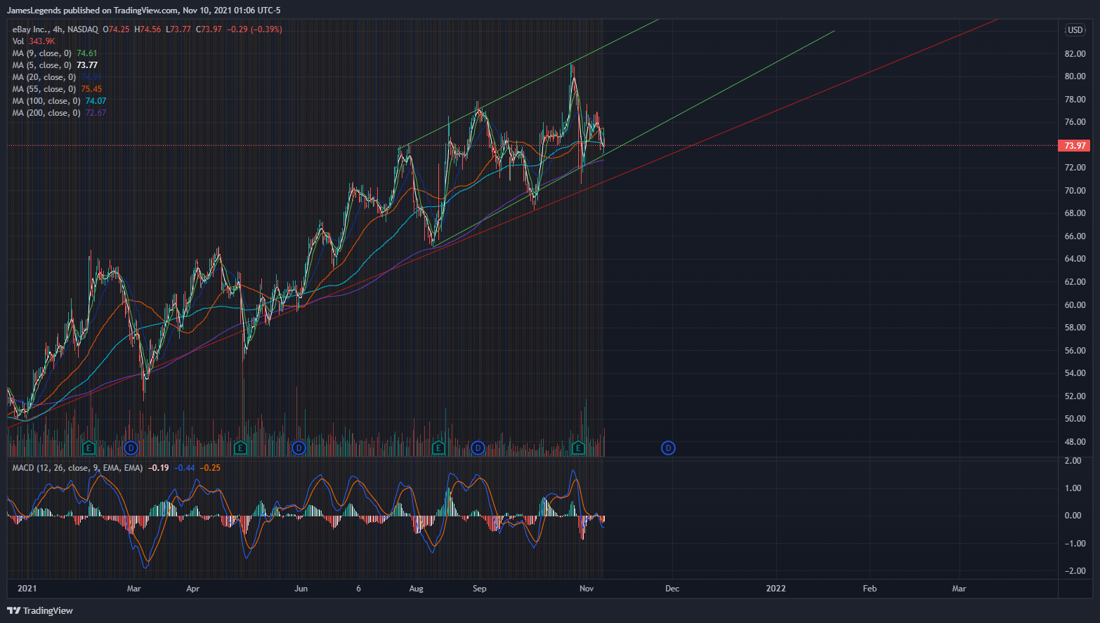Open the earnings E marker before March

pyautogui.click(x=89, y=448)
